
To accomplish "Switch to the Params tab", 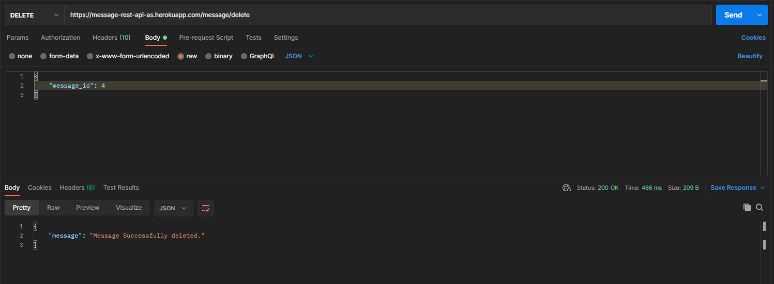I will tap(18, 38).
